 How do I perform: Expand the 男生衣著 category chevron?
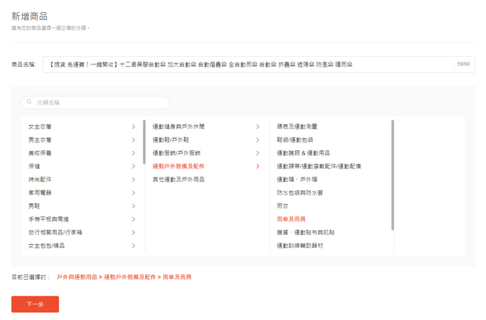pyautogui.click(x=134, y=140)
